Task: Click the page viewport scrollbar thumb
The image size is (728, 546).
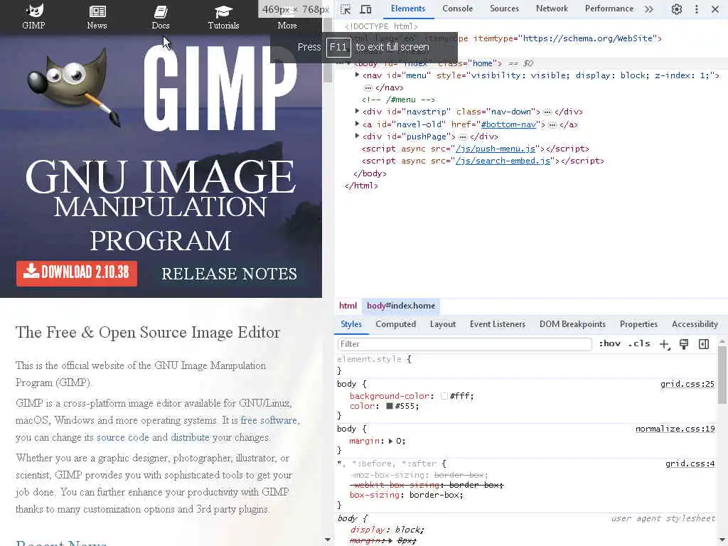Action: 328,51
